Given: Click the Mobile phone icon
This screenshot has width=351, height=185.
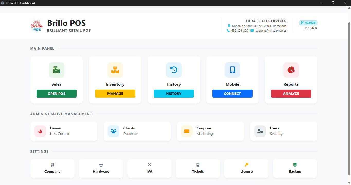Looking at the screenshot, I should point(232,70).
